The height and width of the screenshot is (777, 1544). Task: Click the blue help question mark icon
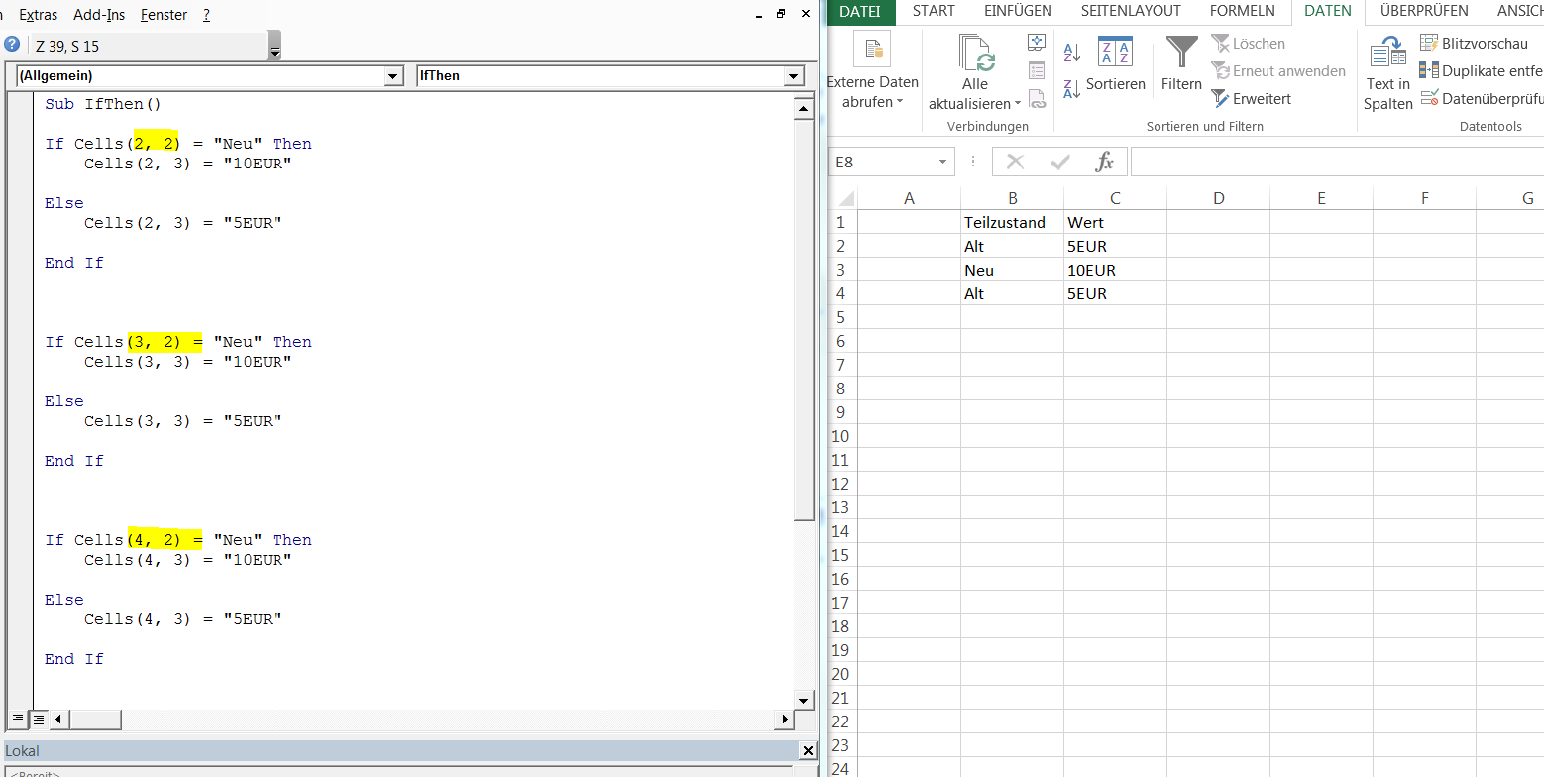point(12,45)
